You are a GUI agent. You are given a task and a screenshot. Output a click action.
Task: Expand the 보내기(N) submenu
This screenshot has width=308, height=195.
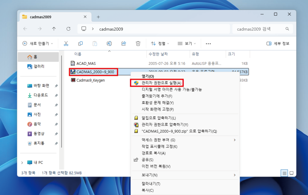point(186,175)
